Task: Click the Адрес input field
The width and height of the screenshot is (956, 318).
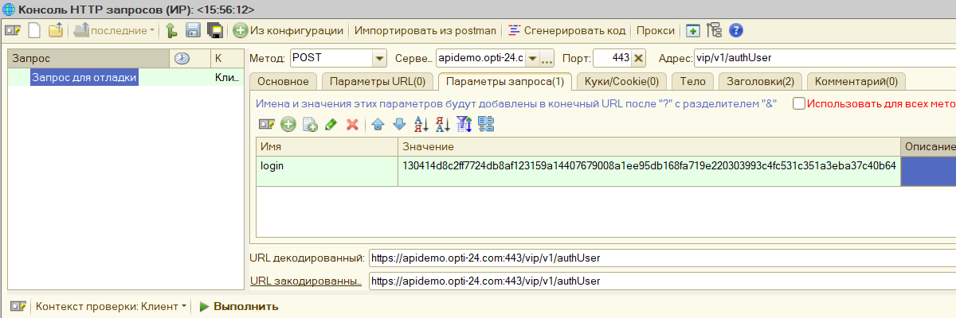Action: tap(821, 58)
